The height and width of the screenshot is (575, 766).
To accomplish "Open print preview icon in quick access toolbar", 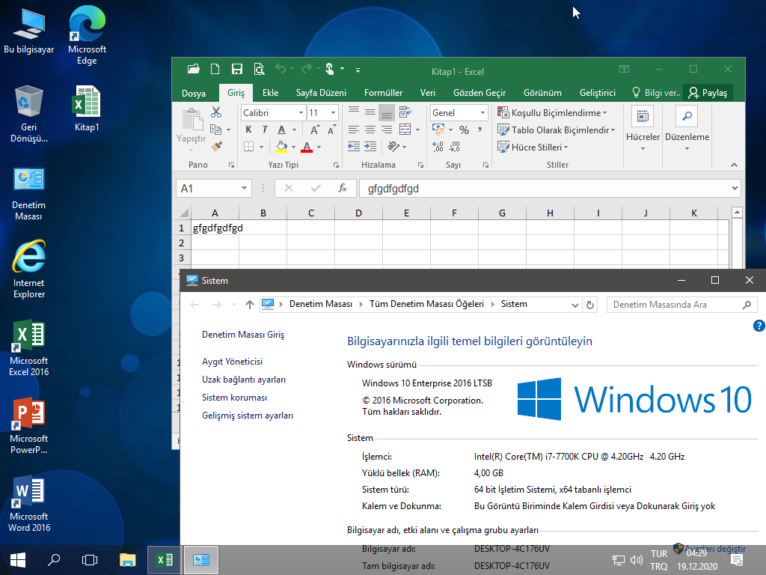I will pyautogui.click(x=259, y=69).
